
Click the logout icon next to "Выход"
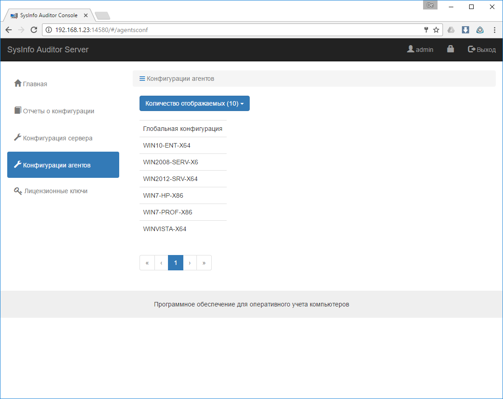pos(471,49)
